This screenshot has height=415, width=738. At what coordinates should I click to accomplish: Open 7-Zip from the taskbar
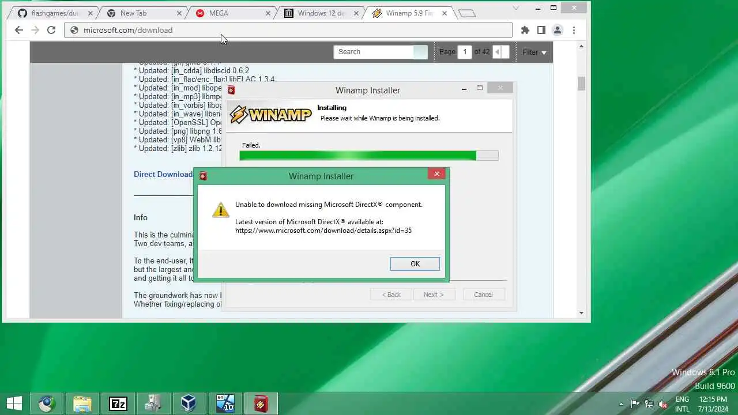click(x=118, y=403)
